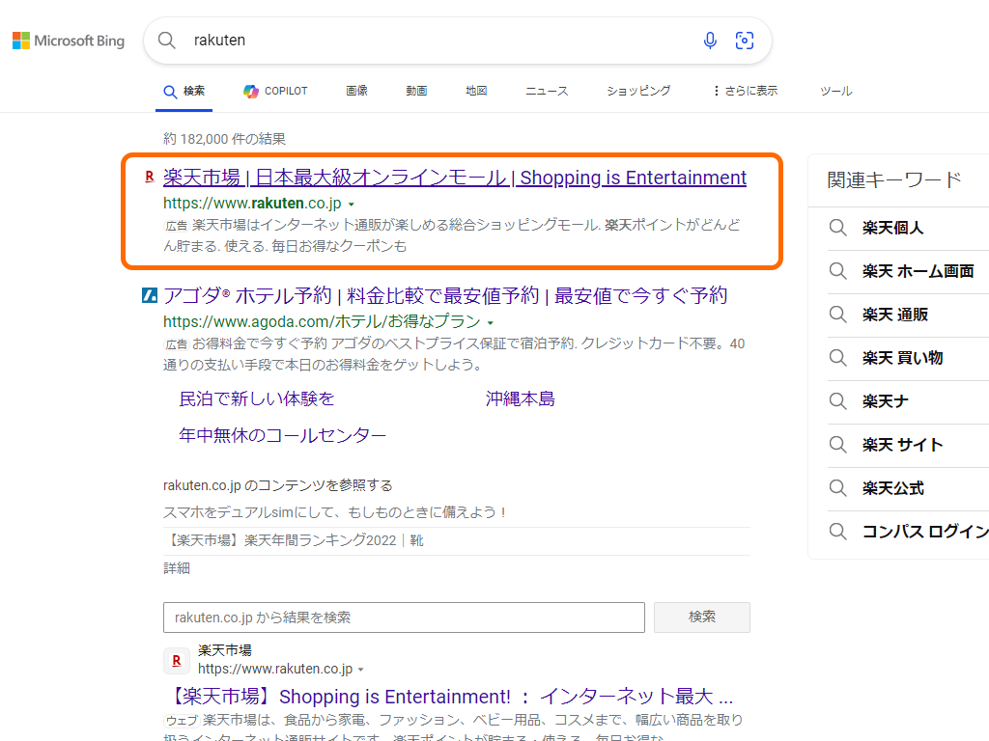Click the search icon beside 楽天個人 keyword

pyautogui.click(x=837, y=228)
